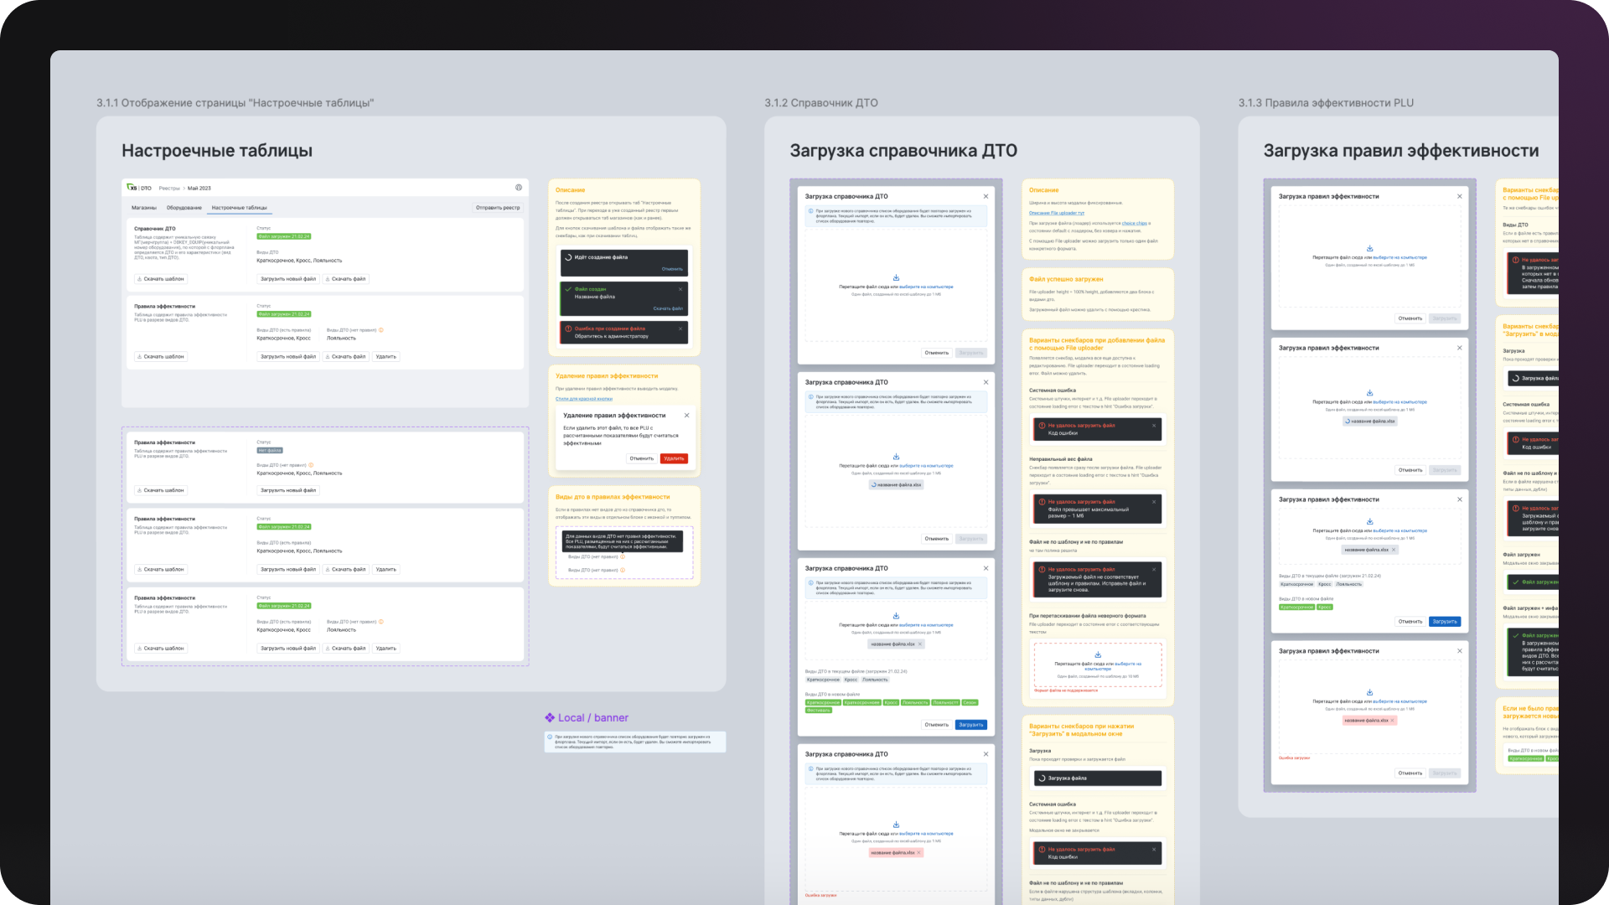Click info icon in Нет файла card
This screenshot has width=1609, height=905.
click(311, 465)
